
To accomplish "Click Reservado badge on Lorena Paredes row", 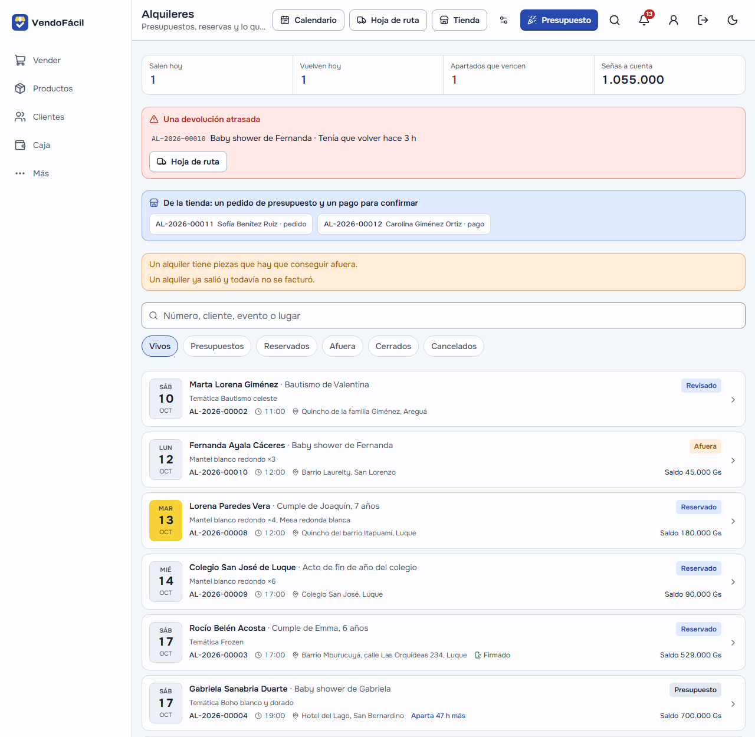I will 699,507.
